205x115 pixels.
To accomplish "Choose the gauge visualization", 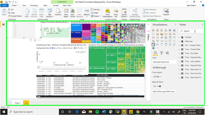I will coord(162,41).
